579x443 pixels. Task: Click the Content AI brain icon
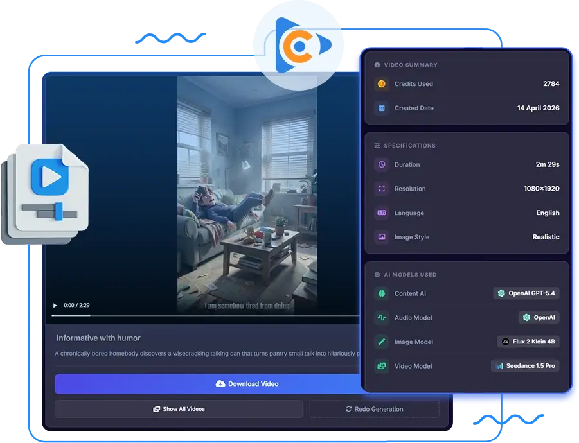click(382, 293)
